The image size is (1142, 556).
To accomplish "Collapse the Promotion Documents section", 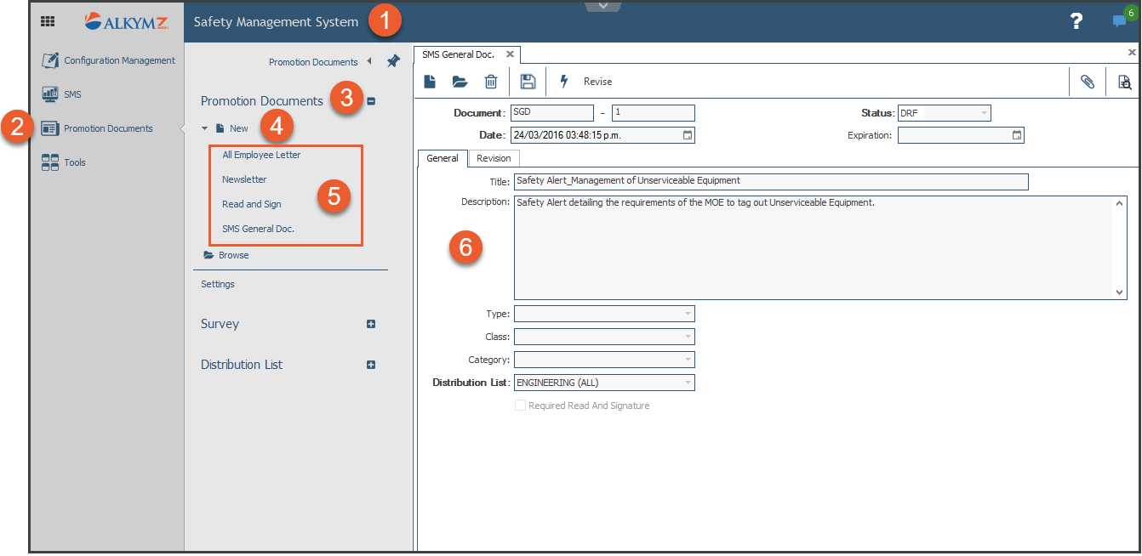I will coord(371,101).
